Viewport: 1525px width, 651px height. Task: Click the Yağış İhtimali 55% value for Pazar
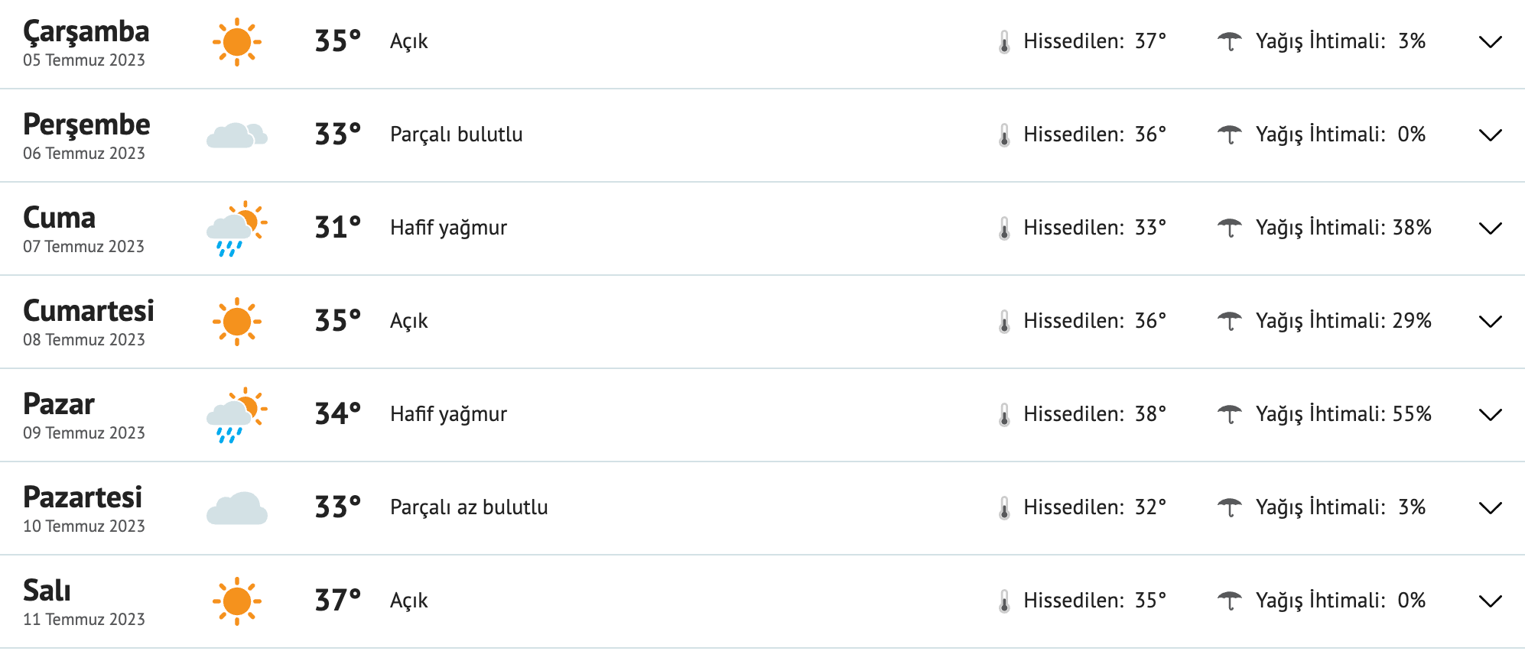pyautogui.click(x=1426, y=414)
